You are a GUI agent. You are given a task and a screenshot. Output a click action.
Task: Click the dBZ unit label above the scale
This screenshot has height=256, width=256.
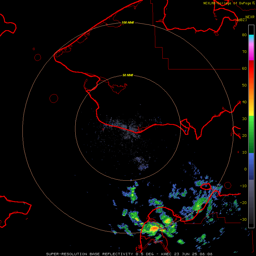(x=241, y=20)
